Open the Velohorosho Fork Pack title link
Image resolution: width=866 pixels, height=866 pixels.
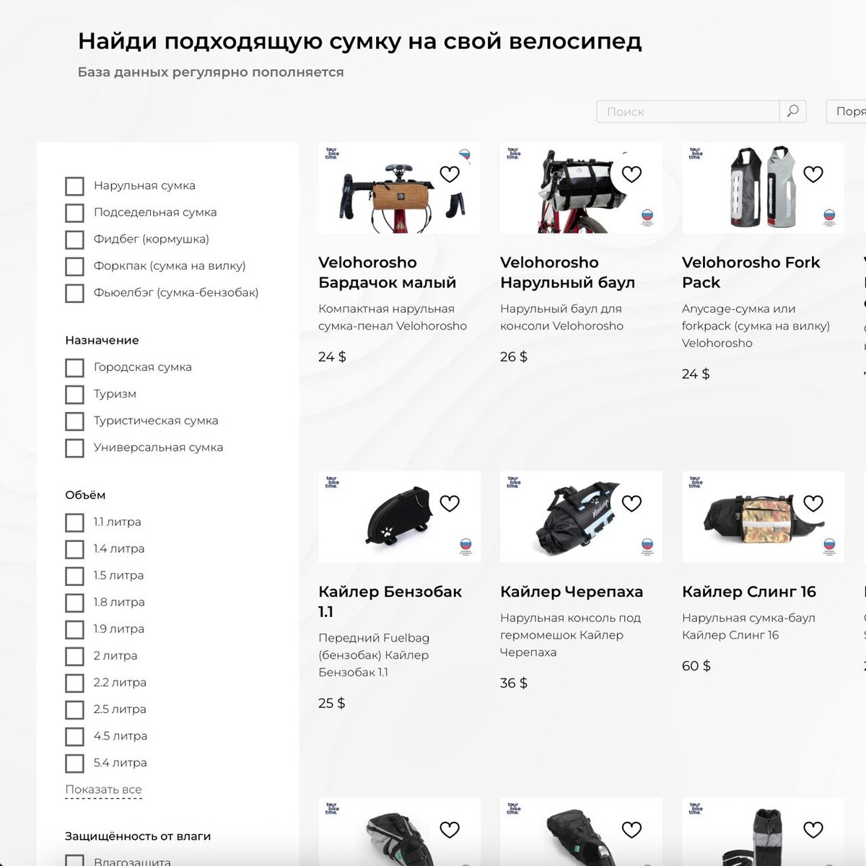click(751, 273)
